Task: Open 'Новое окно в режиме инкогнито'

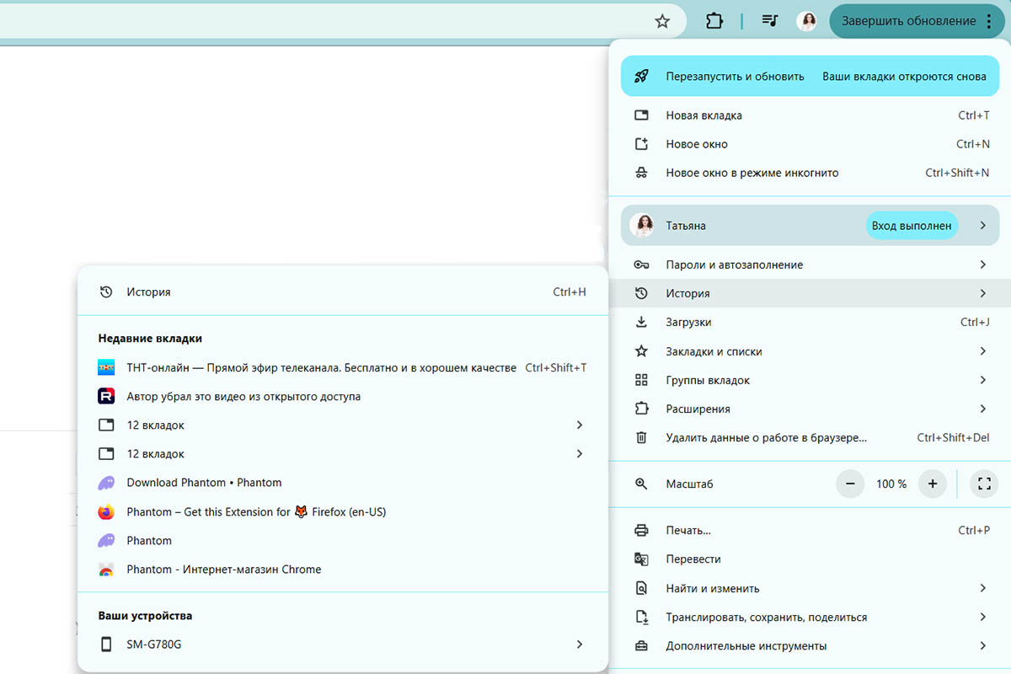Action: pos(810,173)
